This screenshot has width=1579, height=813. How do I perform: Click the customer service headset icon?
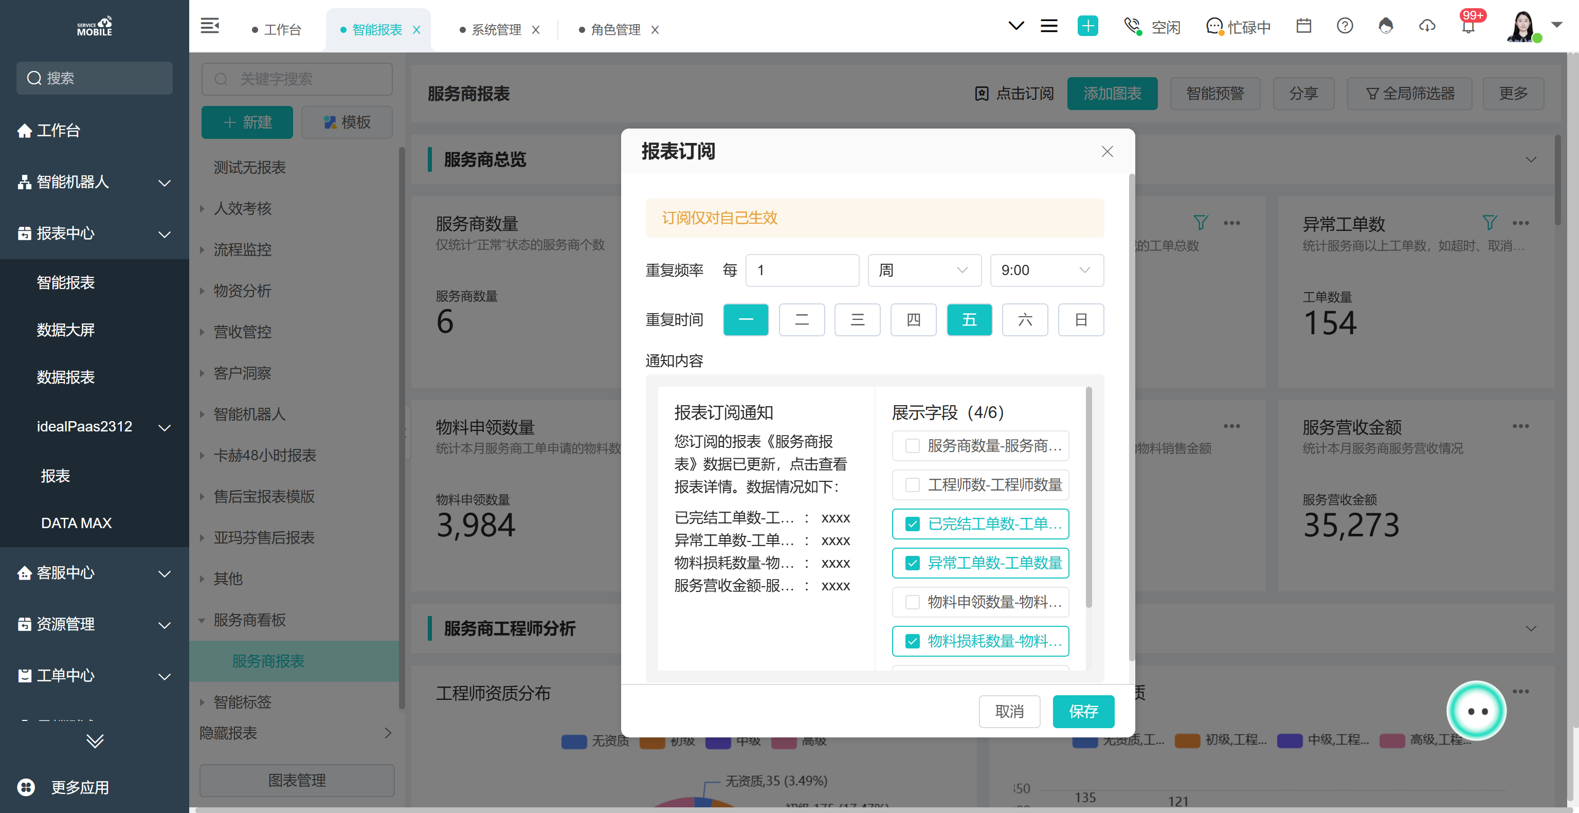(1386, 26)
